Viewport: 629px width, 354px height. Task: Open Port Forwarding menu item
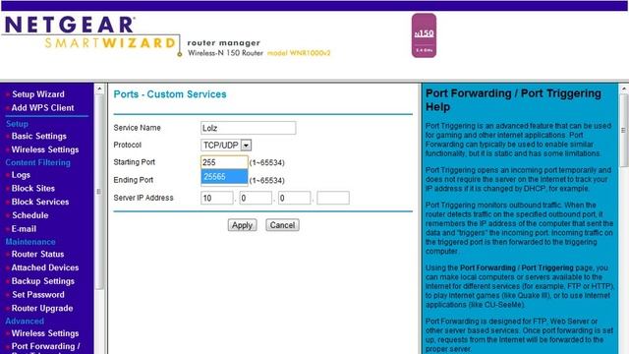tap(46, 346)
